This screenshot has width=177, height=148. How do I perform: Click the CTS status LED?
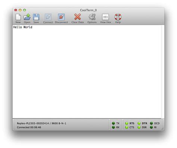[127, 127]
